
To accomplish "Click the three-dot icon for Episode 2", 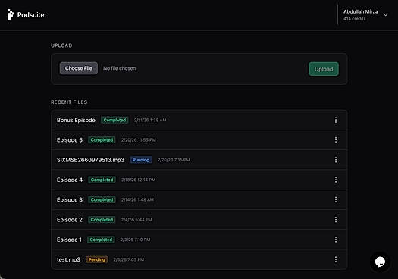I will click(x=336, y=220).
